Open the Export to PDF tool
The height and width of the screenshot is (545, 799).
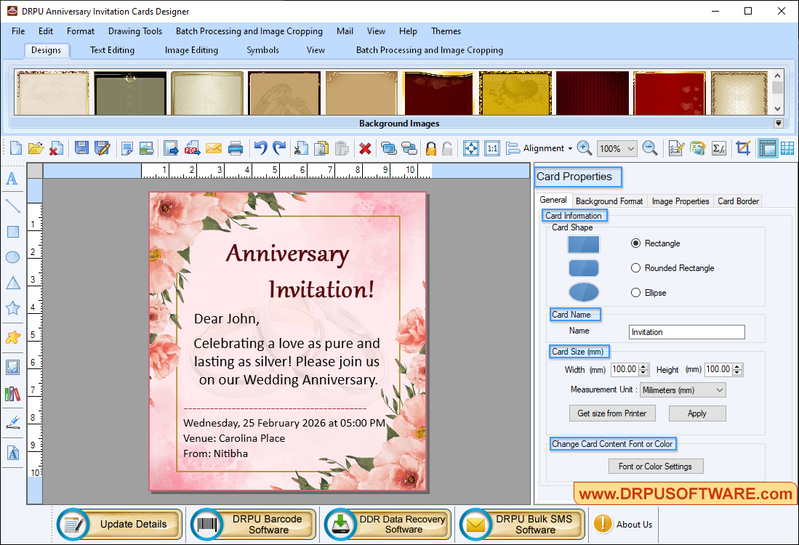click(192, 148)
